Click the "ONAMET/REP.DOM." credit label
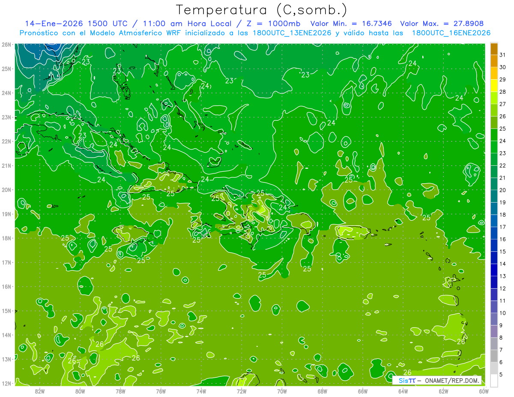Screen dimensions: 514x397 (452, 380)
